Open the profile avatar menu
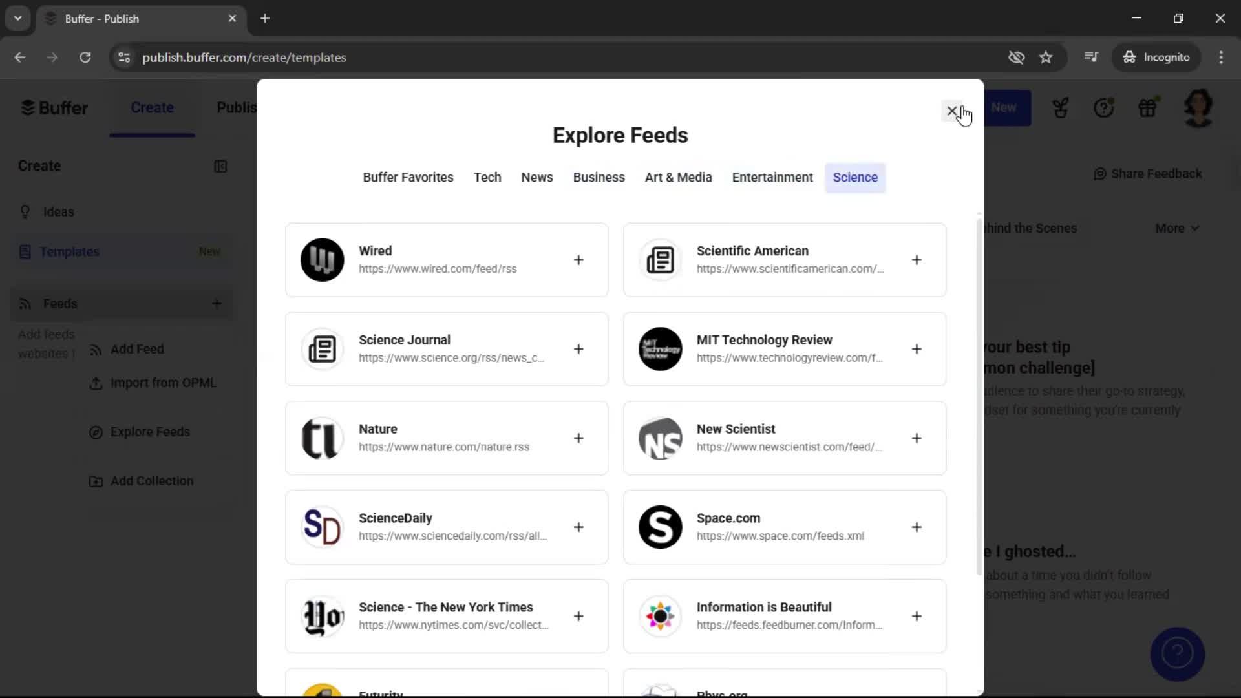 (x=1198, y=107)
